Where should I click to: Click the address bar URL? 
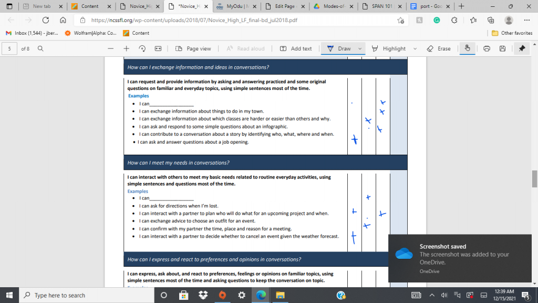[194, 21]
